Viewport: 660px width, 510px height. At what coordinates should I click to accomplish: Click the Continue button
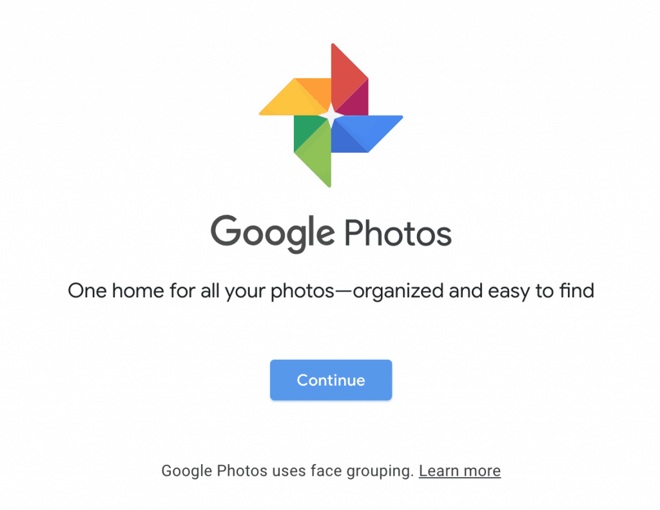pos(331,380)
